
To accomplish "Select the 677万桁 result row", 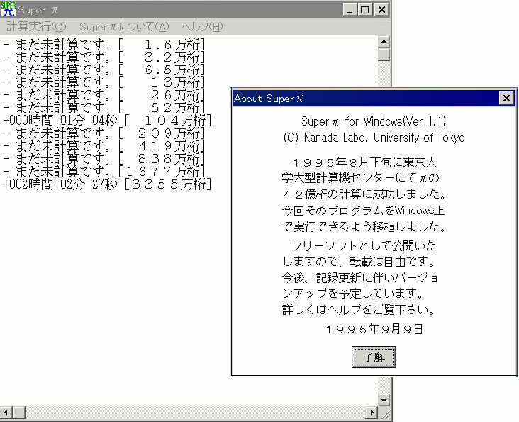I will click(x=104, y=172).
